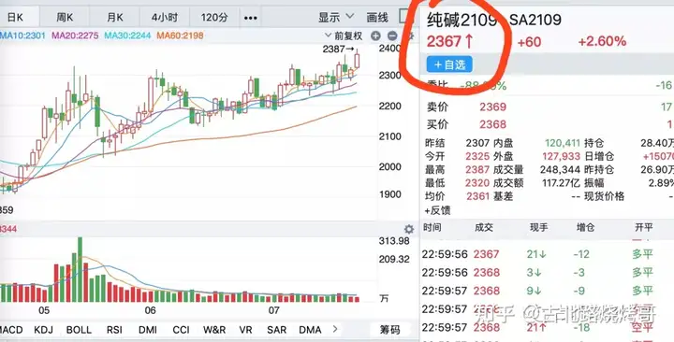Click the MA10:2301 moving average label

22,36
